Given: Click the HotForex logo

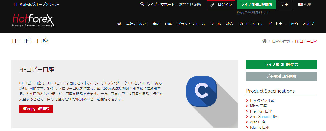Looking at the screenshot, I should 33,20.
